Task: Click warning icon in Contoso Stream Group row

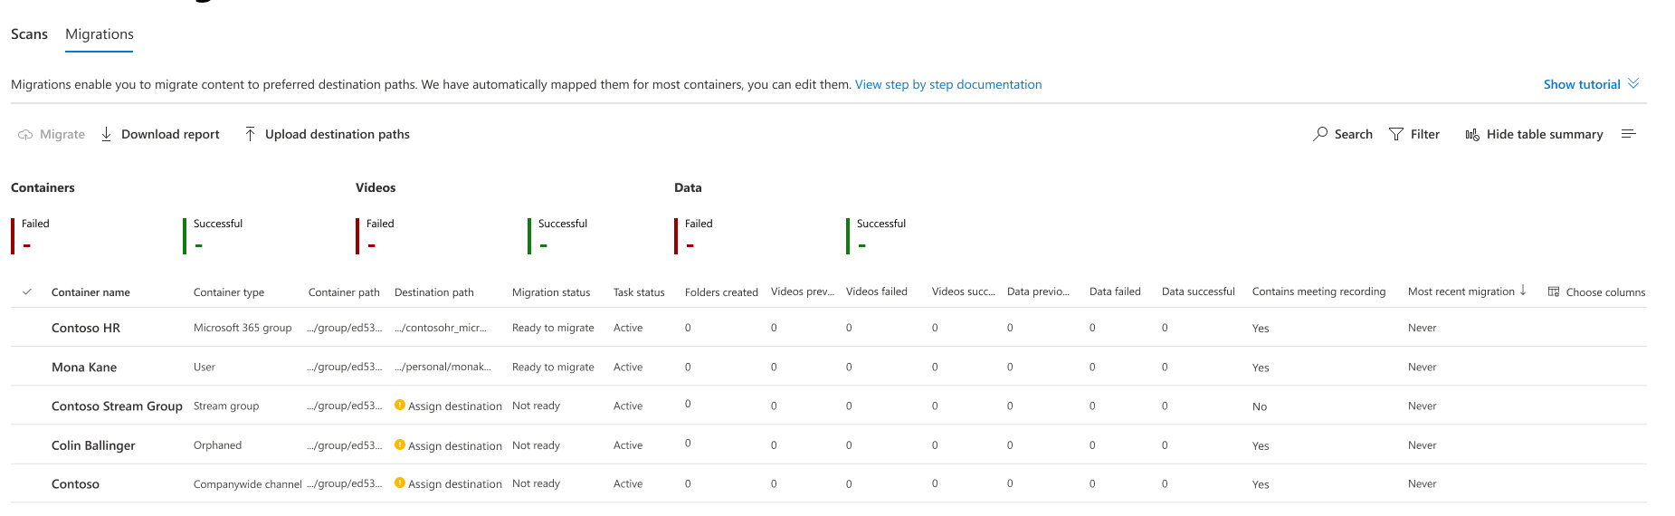Action: [x=400, y=406]
